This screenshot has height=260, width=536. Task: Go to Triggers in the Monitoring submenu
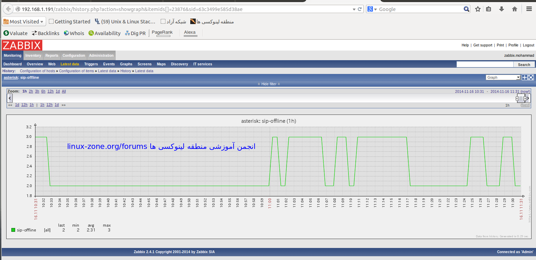tap(91, 64)
